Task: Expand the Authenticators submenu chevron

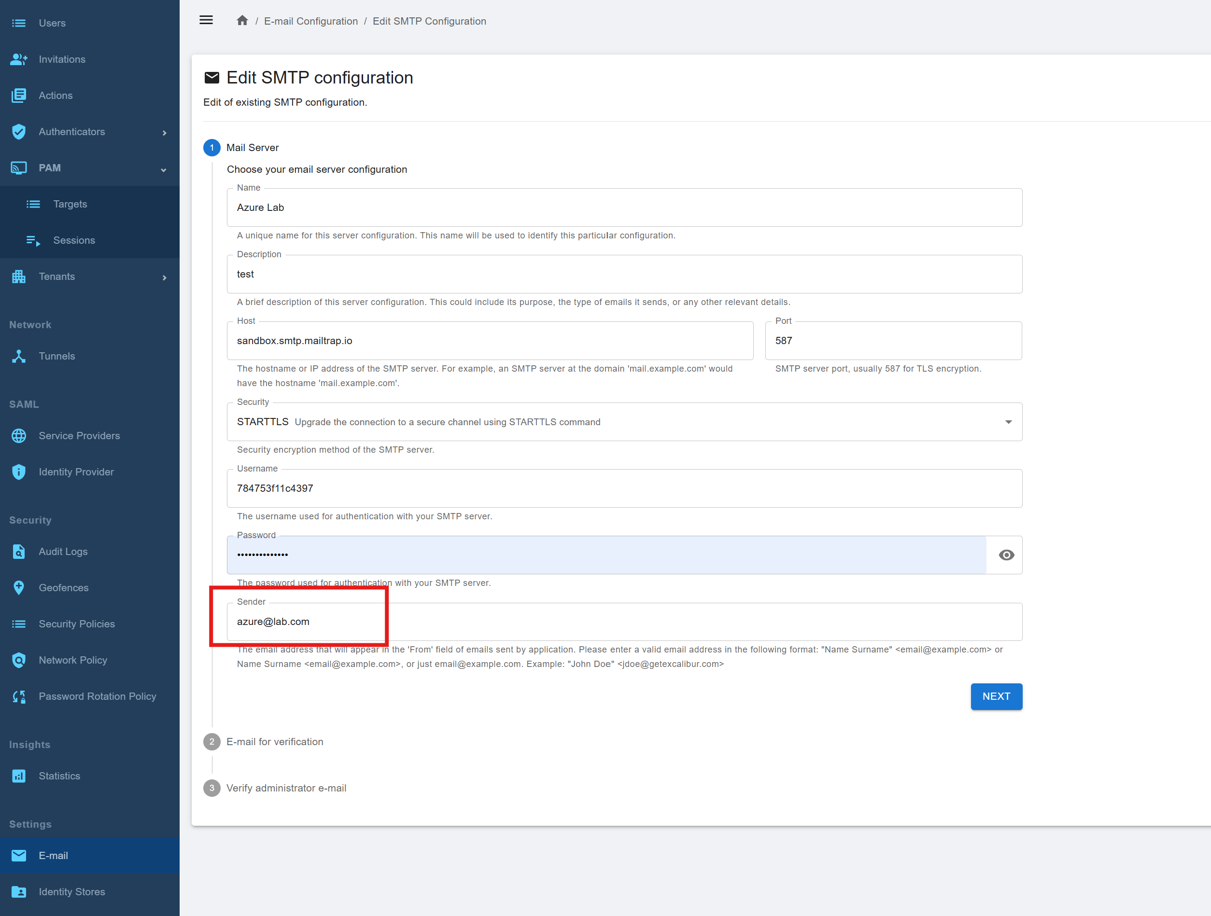Action: point(164,132)
